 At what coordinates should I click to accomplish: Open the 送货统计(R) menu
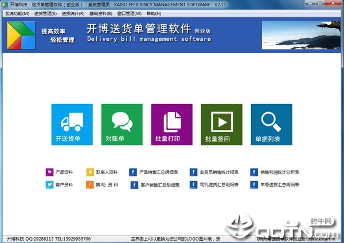pos(73,14)
